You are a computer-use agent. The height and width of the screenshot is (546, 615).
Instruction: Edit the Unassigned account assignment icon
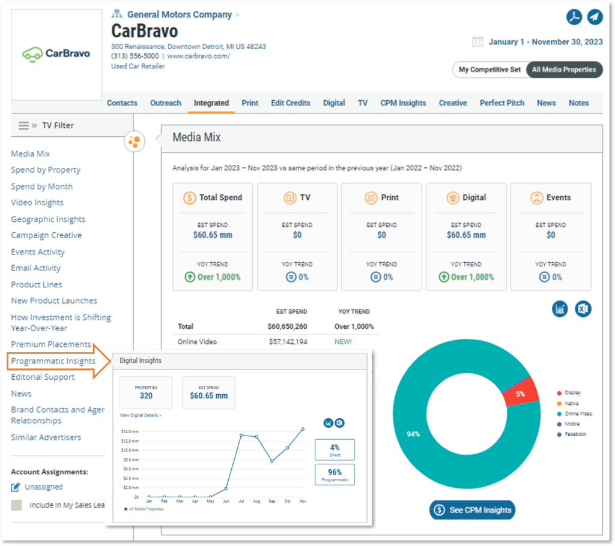pos(16,487)
